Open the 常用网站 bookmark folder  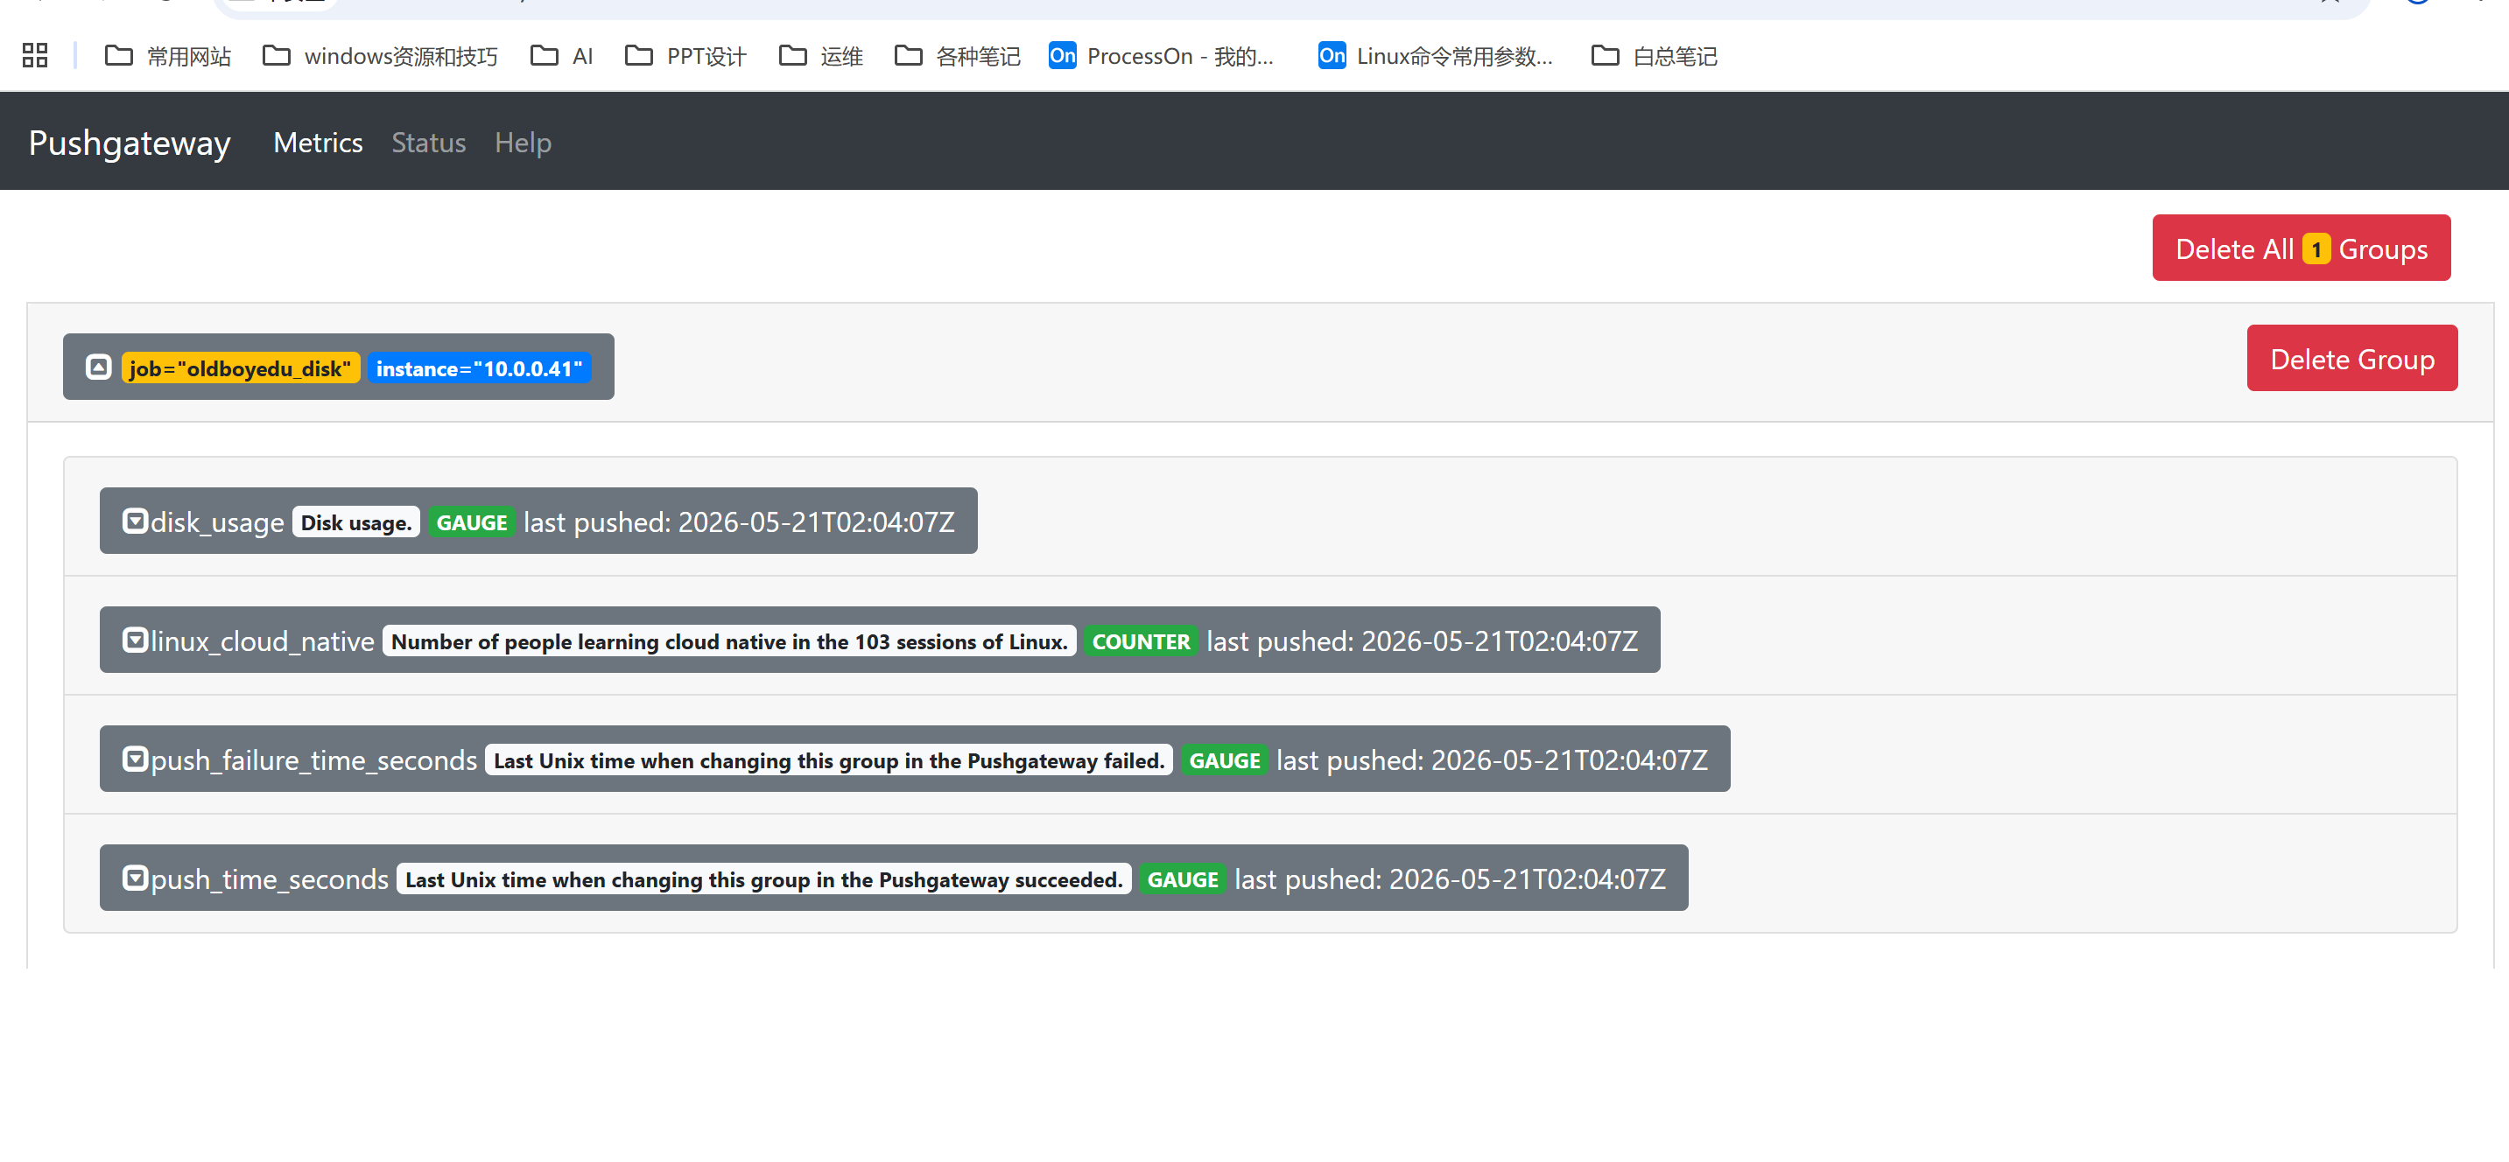pyautogui.click(x=167, y=55)
